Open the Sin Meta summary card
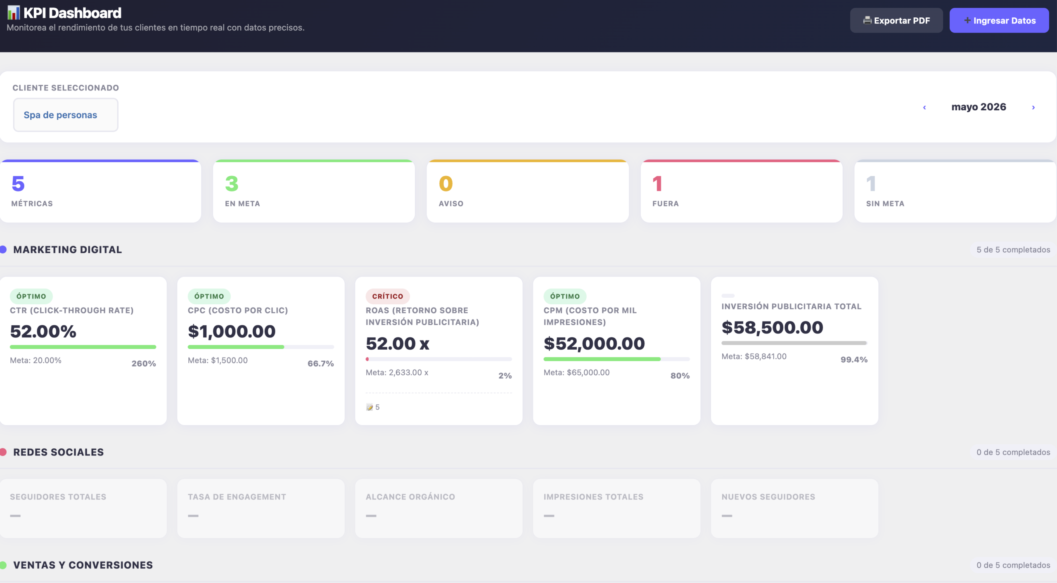 pyautogui.click(x=955, y=191)
